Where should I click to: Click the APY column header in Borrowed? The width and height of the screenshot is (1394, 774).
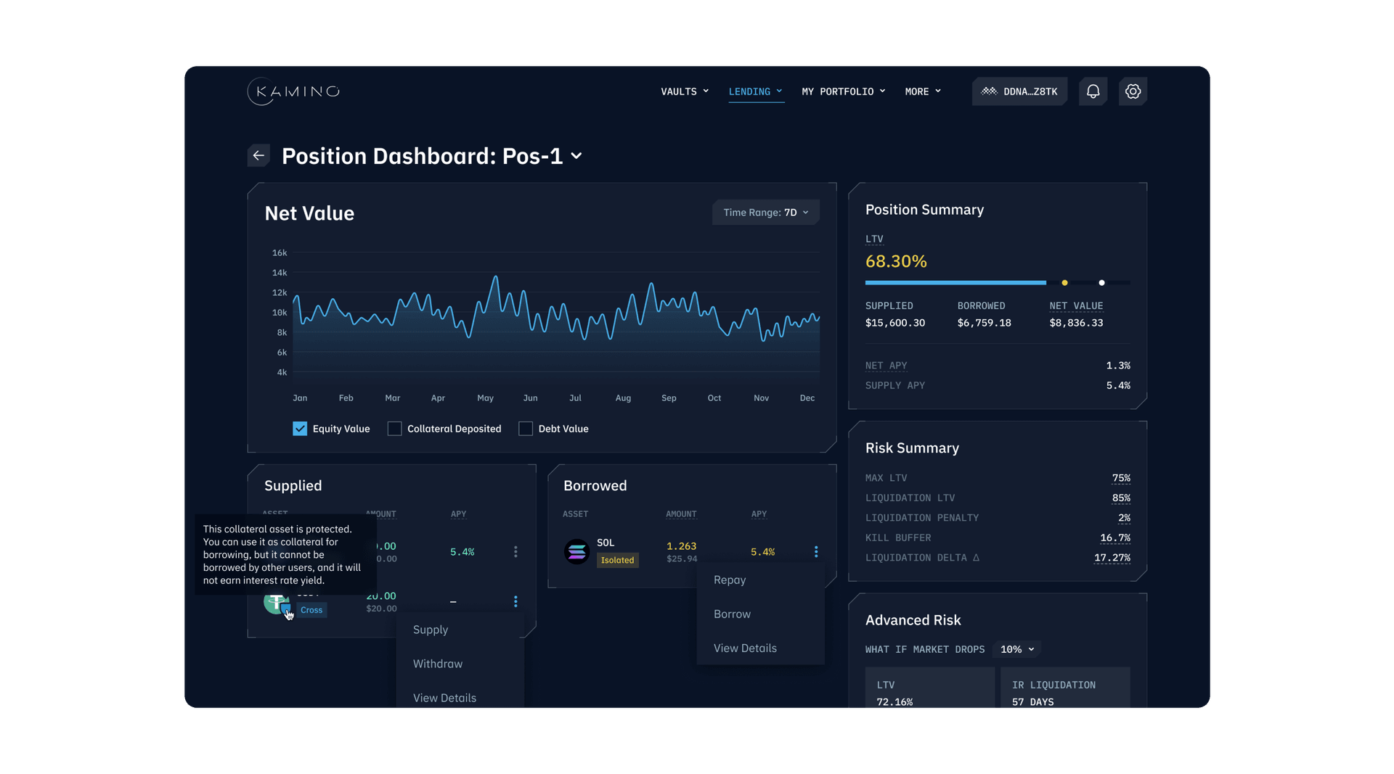[x=759, y=514]
